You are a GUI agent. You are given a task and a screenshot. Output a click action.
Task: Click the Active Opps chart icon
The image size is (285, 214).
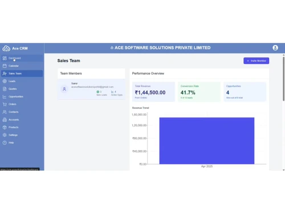112,92
